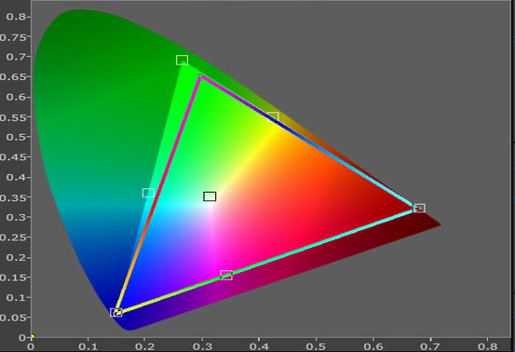Click the 0.8 label on x-axis

click(x=487, y=346)
